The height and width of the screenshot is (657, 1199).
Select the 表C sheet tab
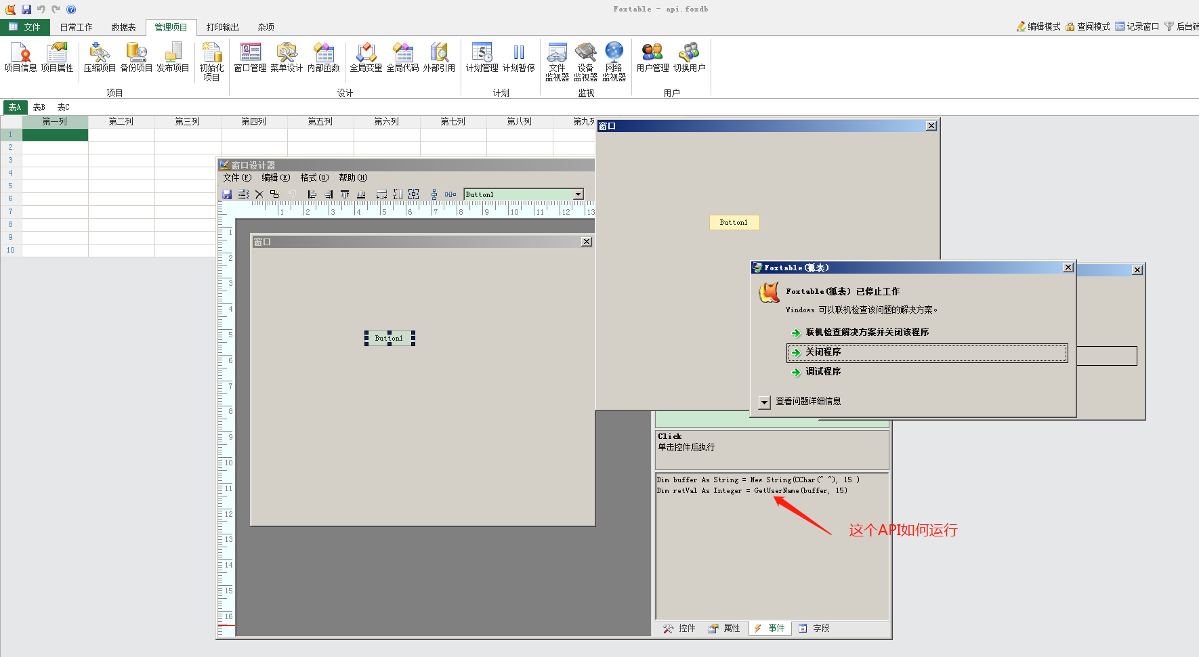point(63,107)
